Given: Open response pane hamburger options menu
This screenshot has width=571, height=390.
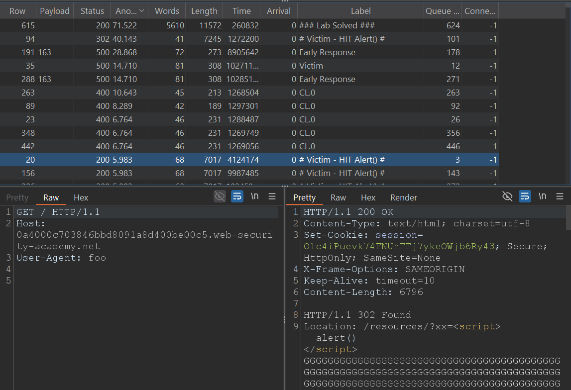Looking at the screenshot, I should 560,196.
